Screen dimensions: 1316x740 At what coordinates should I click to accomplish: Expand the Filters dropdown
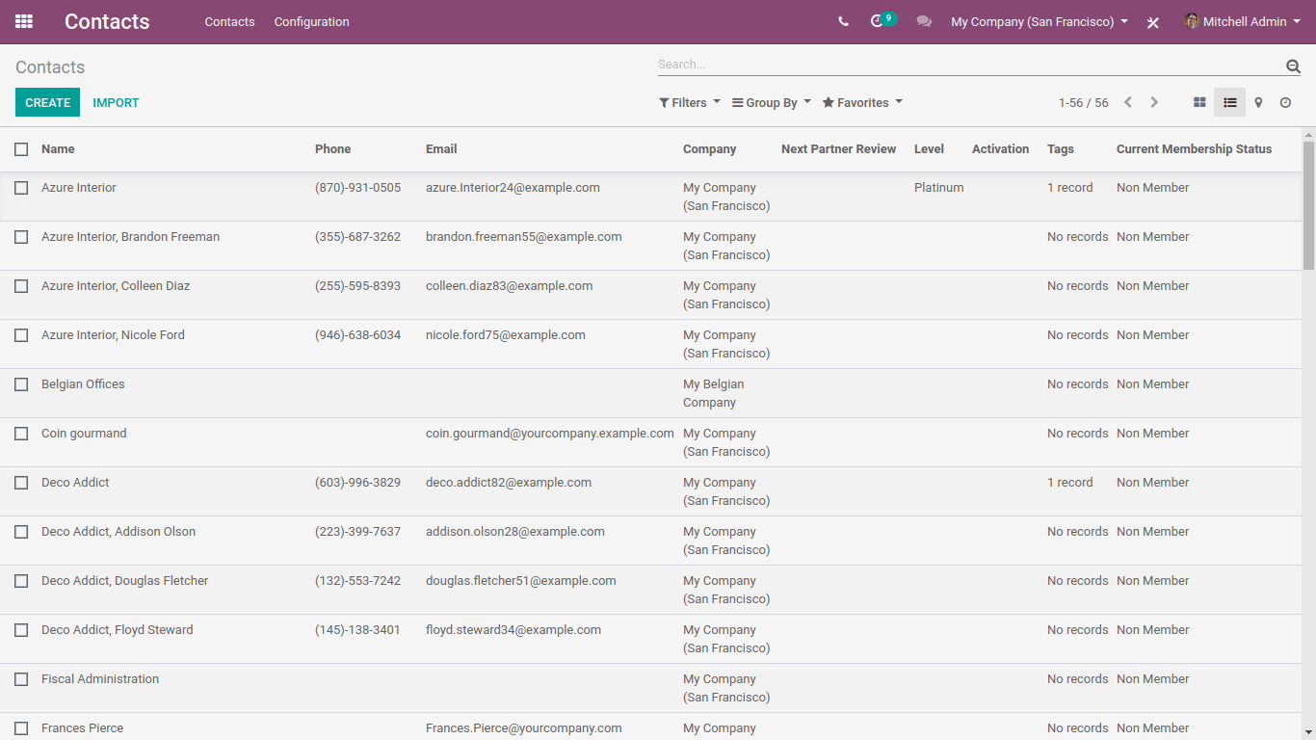[690, 102]
